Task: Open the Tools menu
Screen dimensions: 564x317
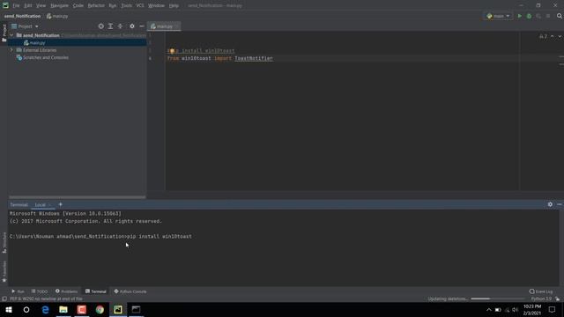Action: (126, 6)
